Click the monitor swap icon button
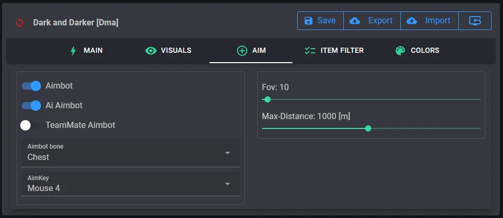This screenshot has height=218, width=503. point(475,21)
